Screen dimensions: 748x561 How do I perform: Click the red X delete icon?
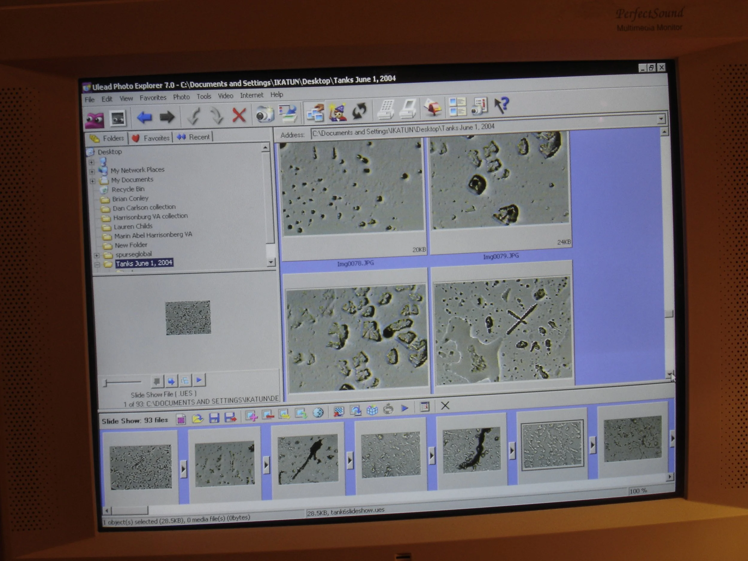click(x=239, y=115)
